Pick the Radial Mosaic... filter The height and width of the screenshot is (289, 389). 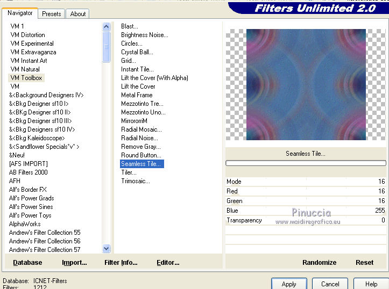[142, 129]
